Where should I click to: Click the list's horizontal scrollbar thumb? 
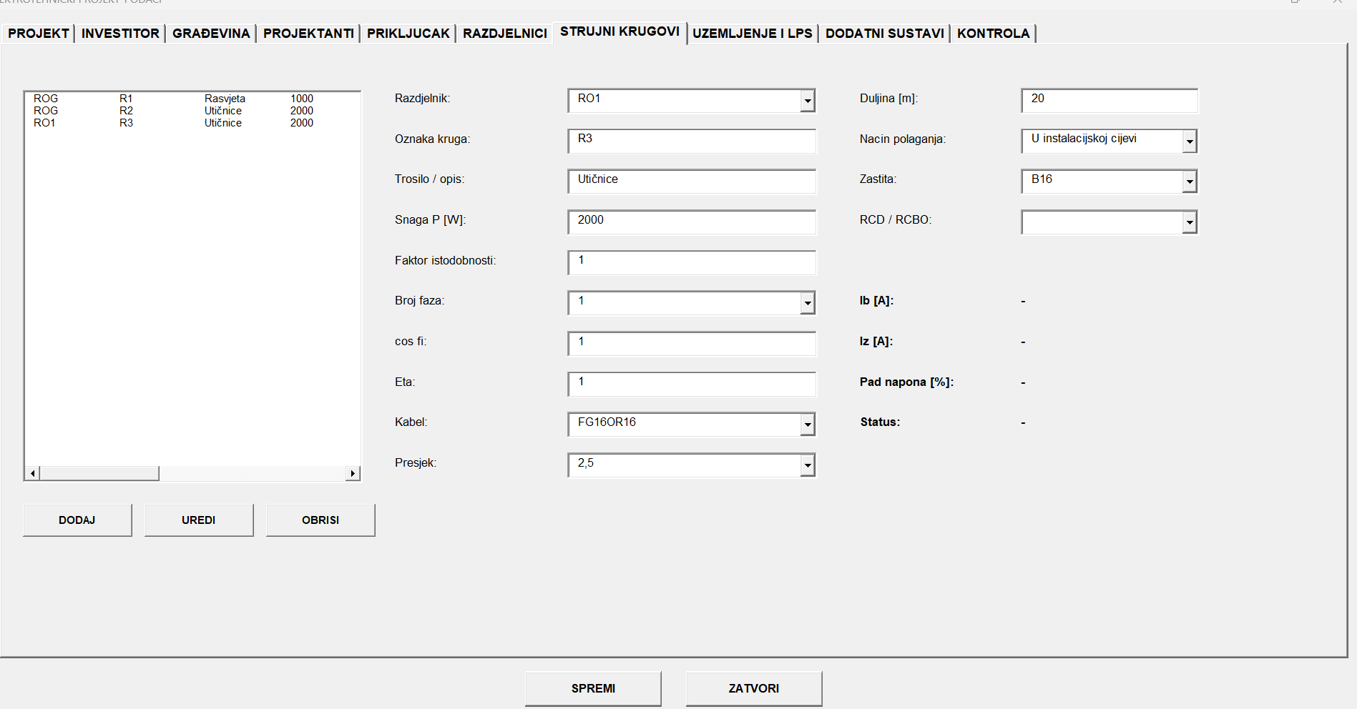point(99,473)
